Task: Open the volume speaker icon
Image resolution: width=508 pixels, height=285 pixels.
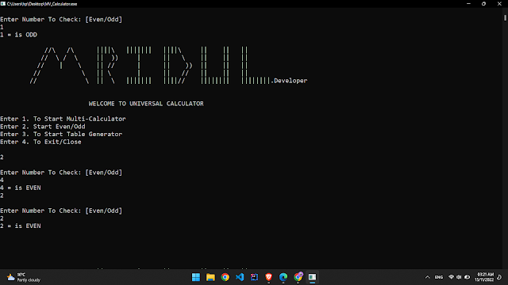Action: point(459,277)
